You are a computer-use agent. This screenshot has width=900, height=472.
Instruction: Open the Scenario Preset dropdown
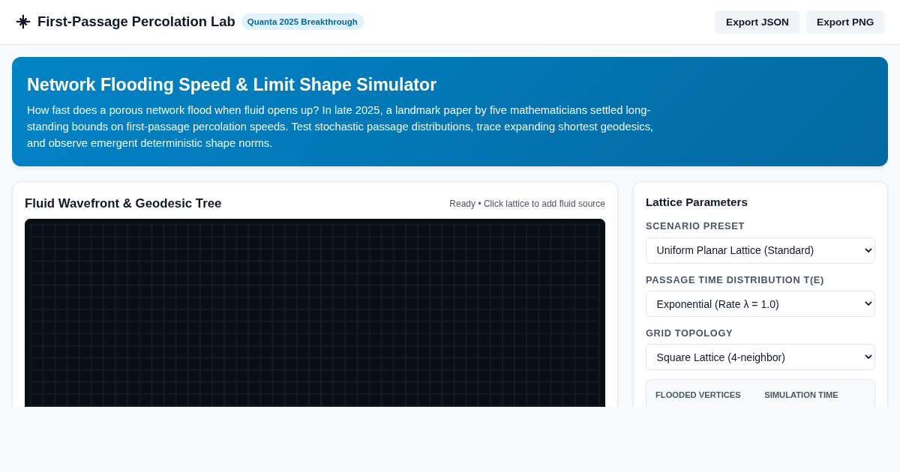coord(760,250)
